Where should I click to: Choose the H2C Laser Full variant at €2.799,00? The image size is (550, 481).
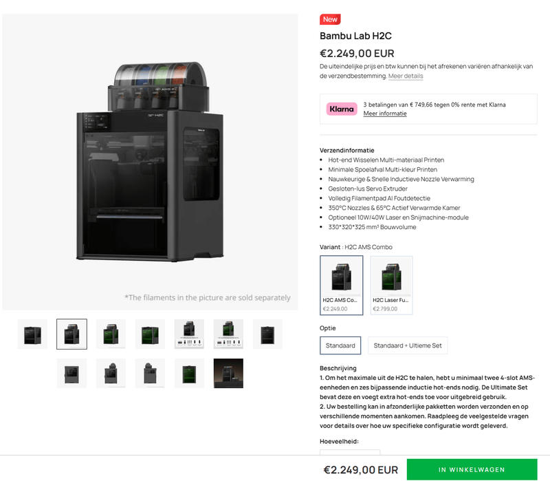pyautogui.click(x=391, y=285)
